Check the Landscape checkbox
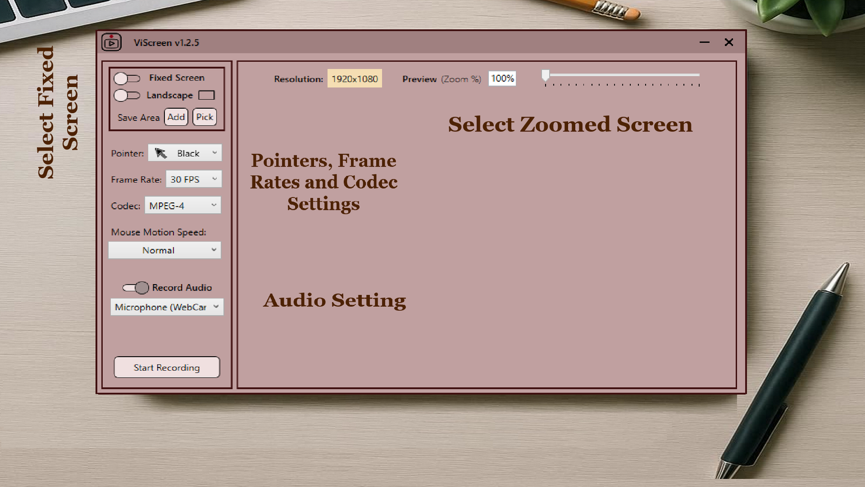This screenshot has width=865, height=487. (x=208, y=95)
